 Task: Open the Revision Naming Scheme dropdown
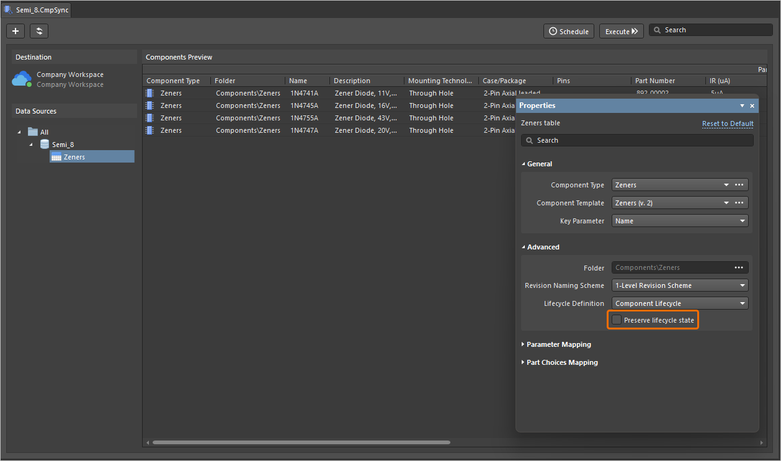[680, 285]
